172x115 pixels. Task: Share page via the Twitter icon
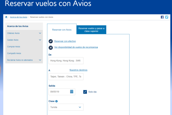pyautogui.click(x=167, y=17)
